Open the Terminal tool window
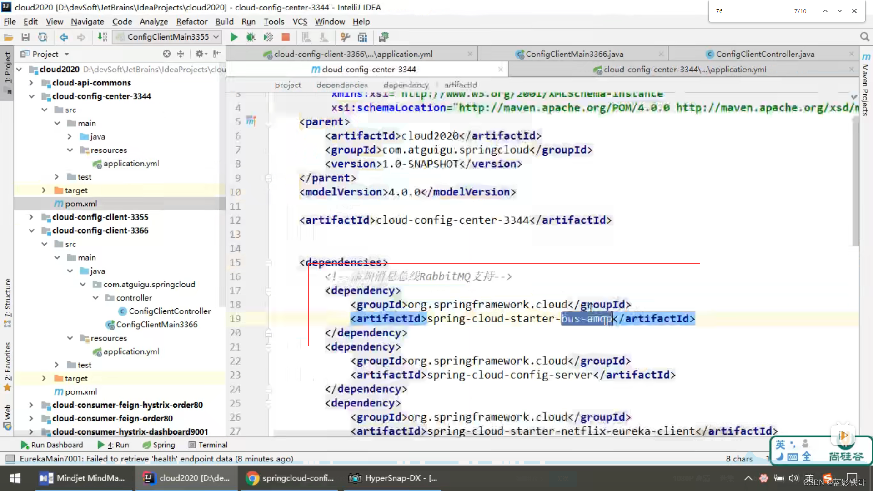 (x=208, y=445)
